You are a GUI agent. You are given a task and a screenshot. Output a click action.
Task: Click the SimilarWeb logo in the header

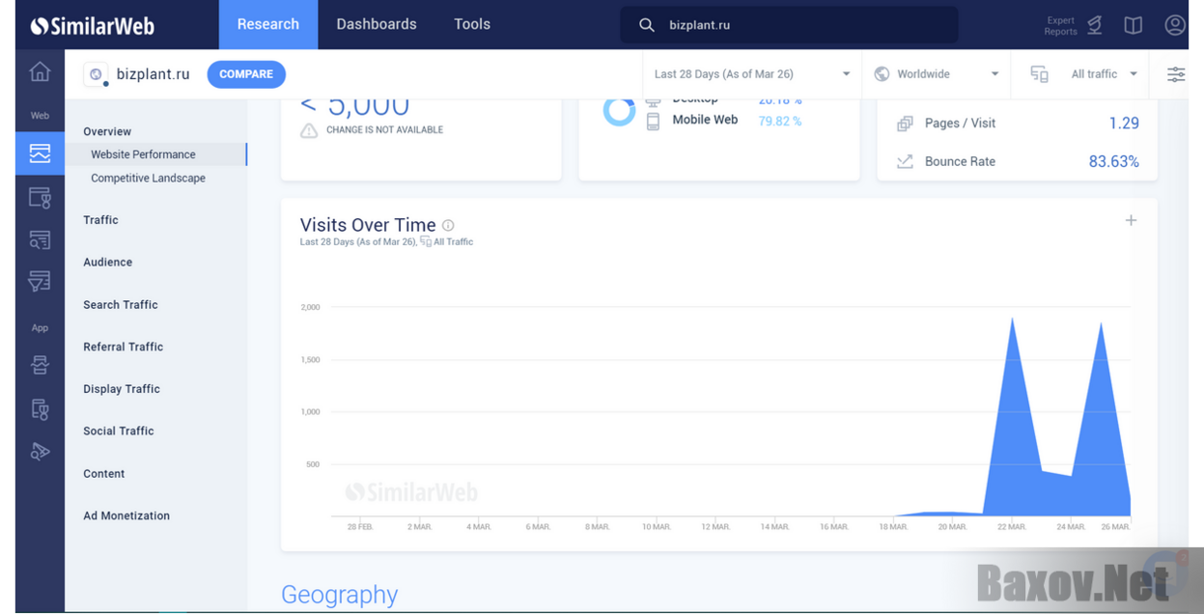tap(92, 26)
